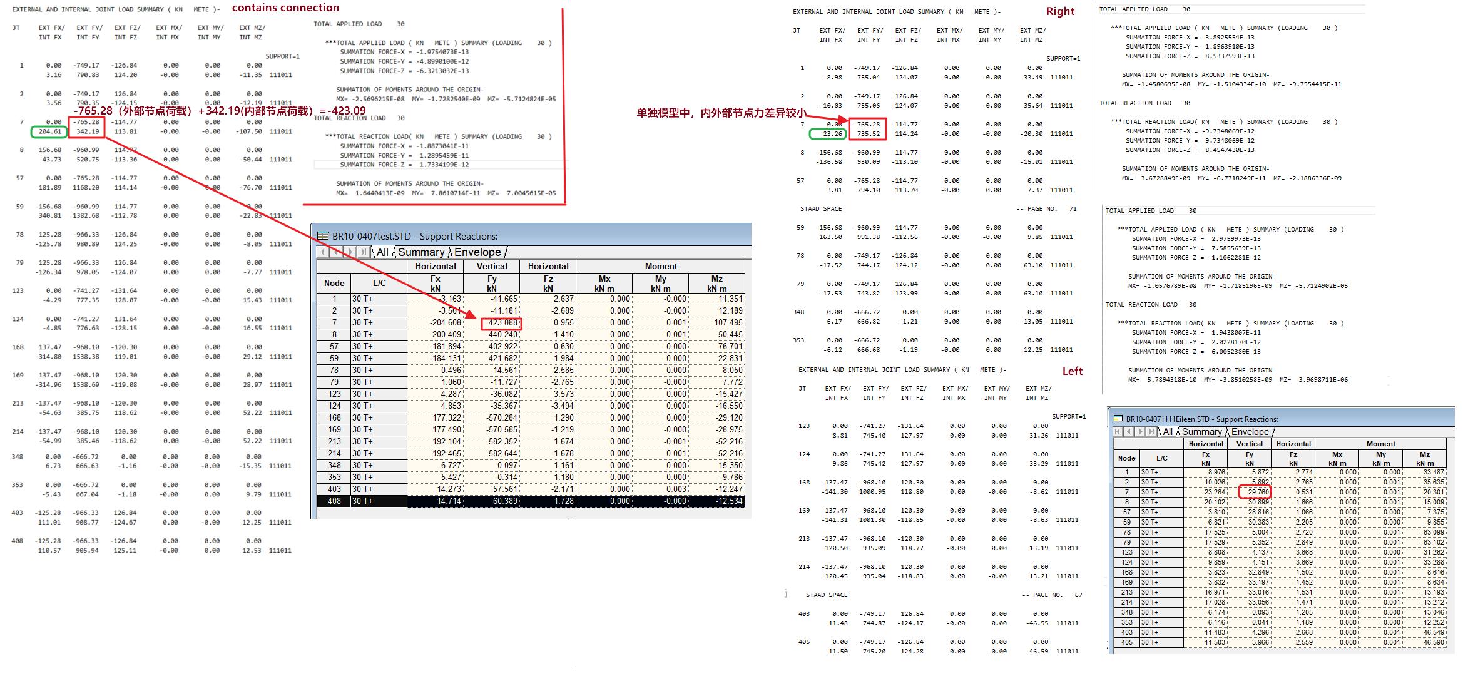
Task: Open Envelope tab in Eileen reactions window
Action: [x=1250, y=432]
